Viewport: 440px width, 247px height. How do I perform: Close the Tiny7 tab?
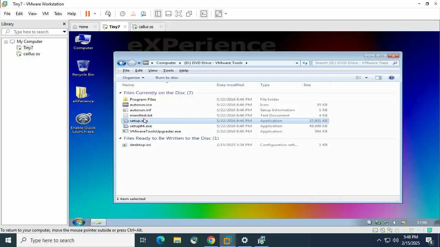click(125, 27)
